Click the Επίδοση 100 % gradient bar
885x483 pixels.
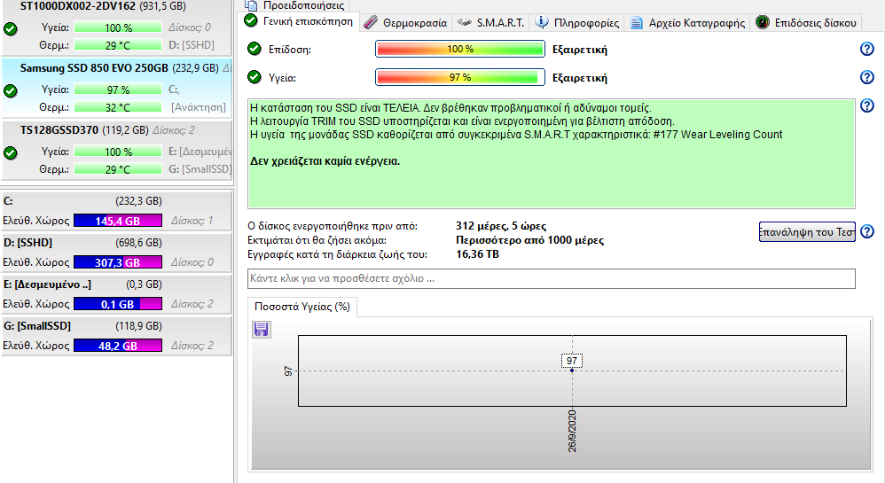460,49
